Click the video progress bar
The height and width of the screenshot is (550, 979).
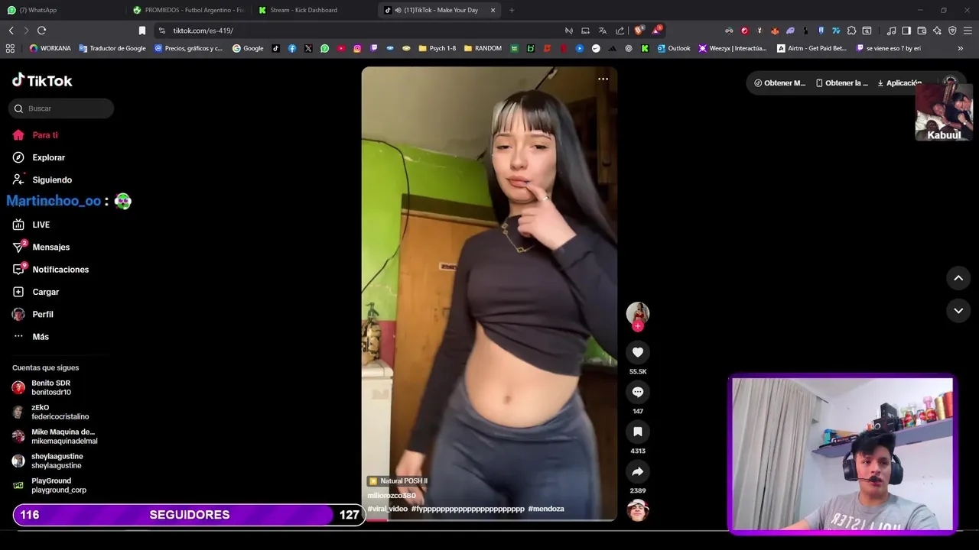489,519
